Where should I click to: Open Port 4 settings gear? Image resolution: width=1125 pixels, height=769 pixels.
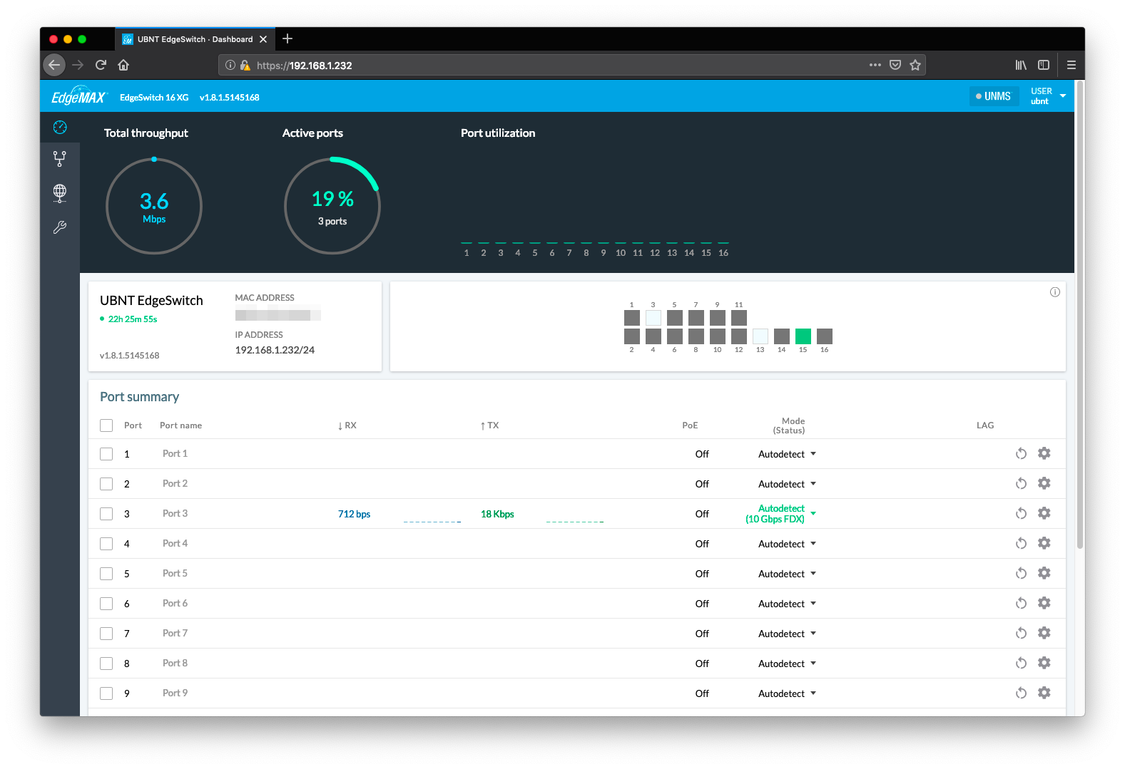(x=1044, y=543)
